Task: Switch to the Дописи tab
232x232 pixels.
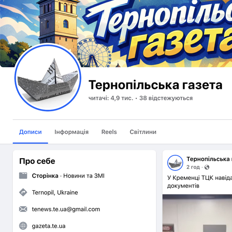Action: (x=30, y=132)
